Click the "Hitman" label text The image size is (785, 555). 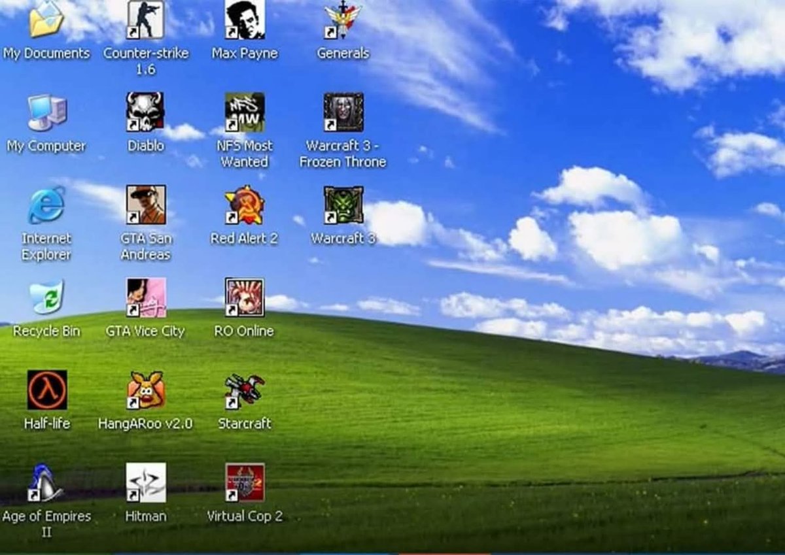tap(145, 516)
